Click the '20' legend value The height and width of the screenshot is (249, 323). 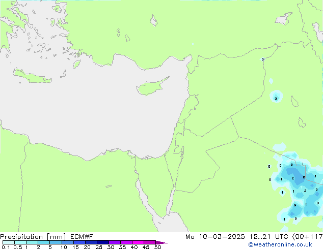tap(87, 247)
